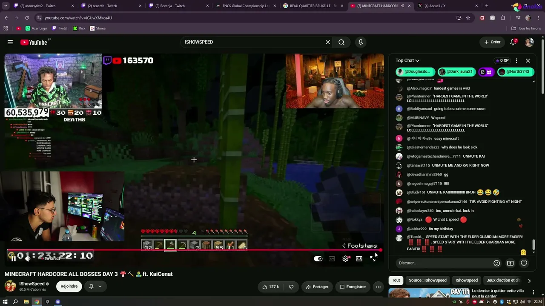Open the Tous les favoris folder

[x=526, y=28]
